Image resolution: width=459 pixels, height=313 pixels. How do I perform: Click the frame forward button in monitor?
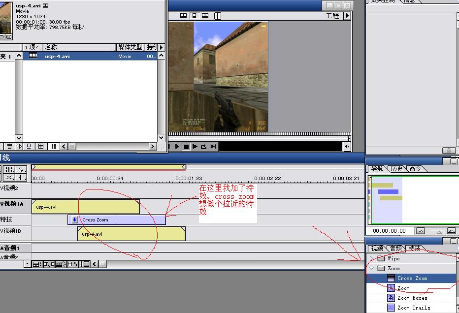click(x=177, y=147)
